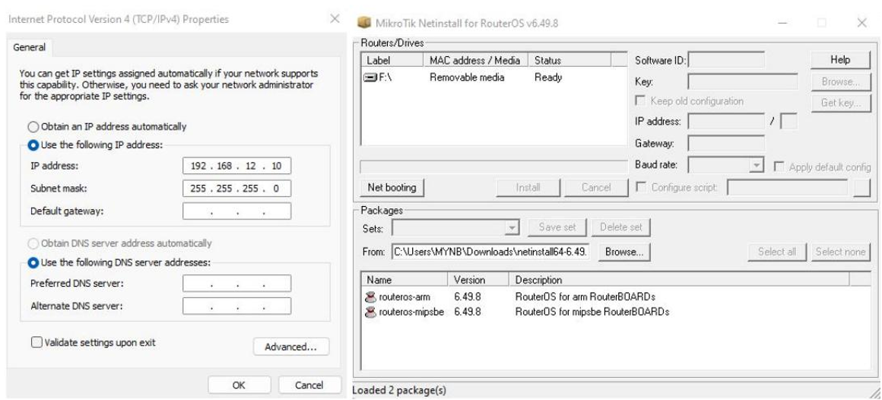Click Select all packages
Screen dimensions: 882x400
[777, 252]
